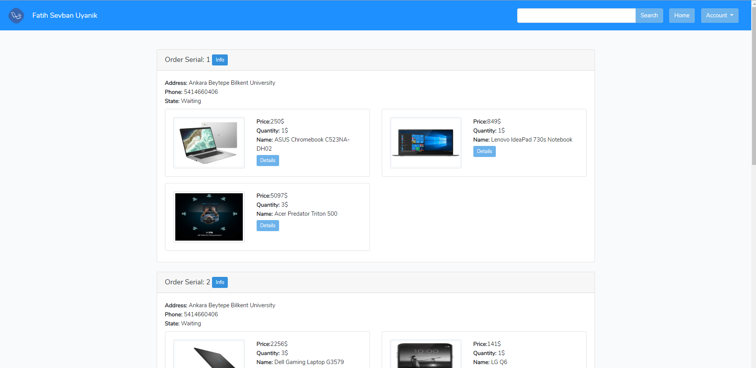The image size is (756, 368).
Task: Click the Order 1 address 'Ankara Beytepe Bilkent University'
Action: click(x=232, y=83)
